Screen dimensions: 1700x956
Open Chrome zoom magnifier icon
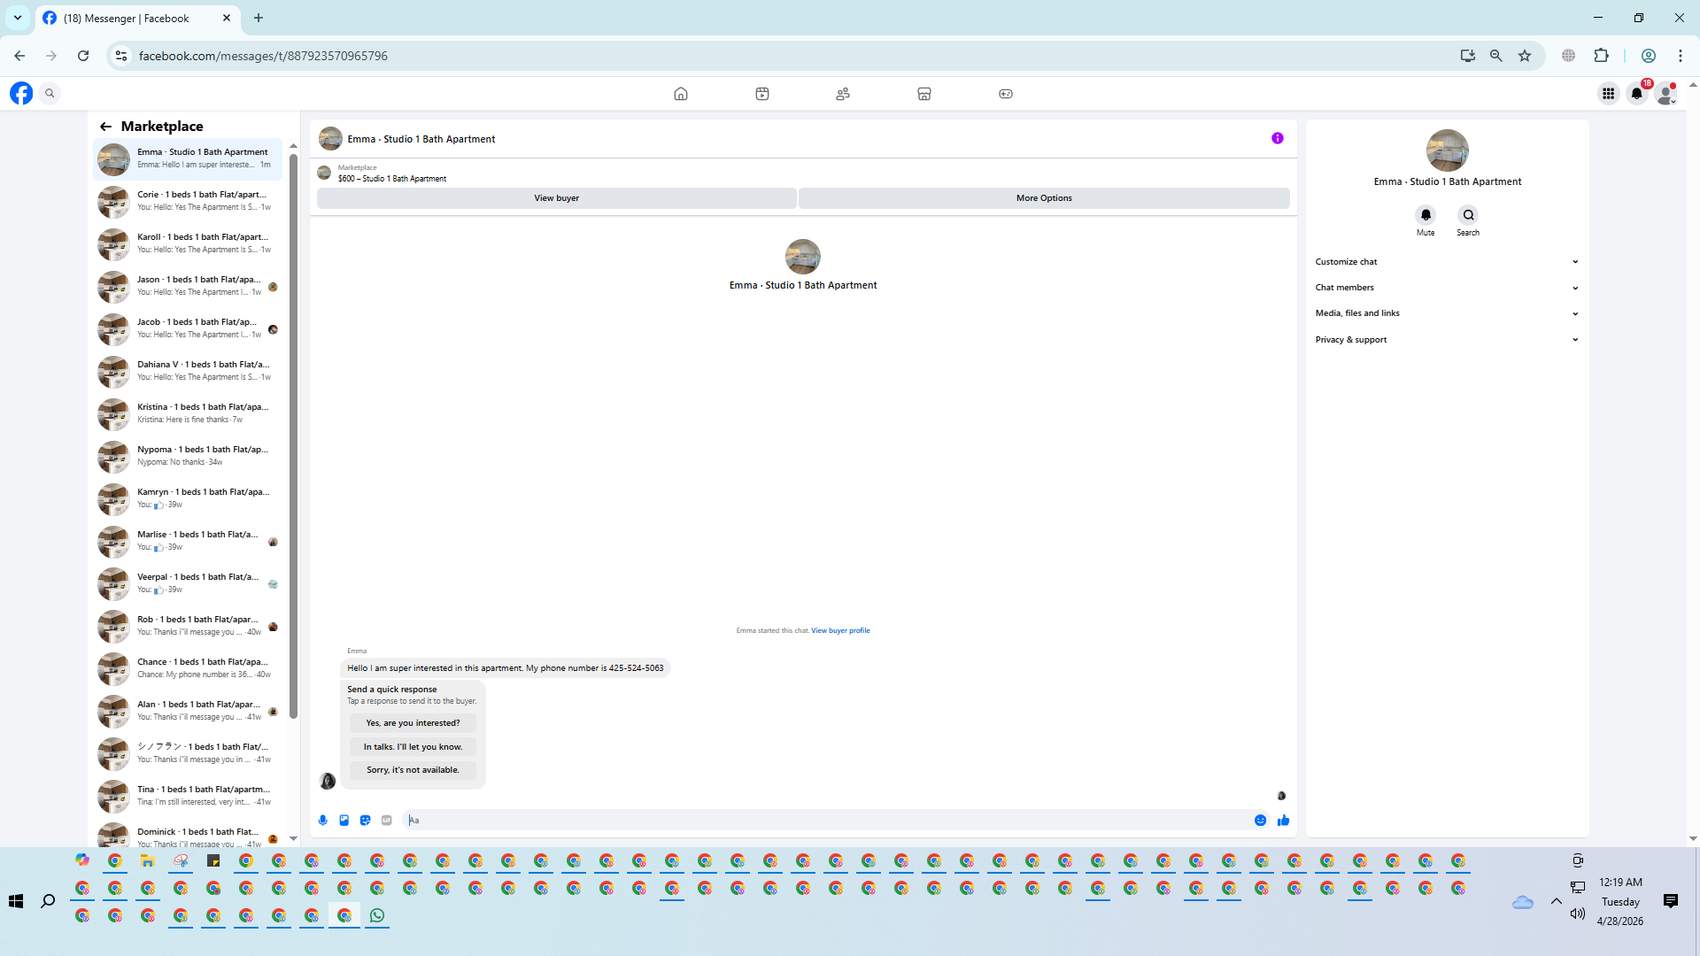click(1496, 56)
